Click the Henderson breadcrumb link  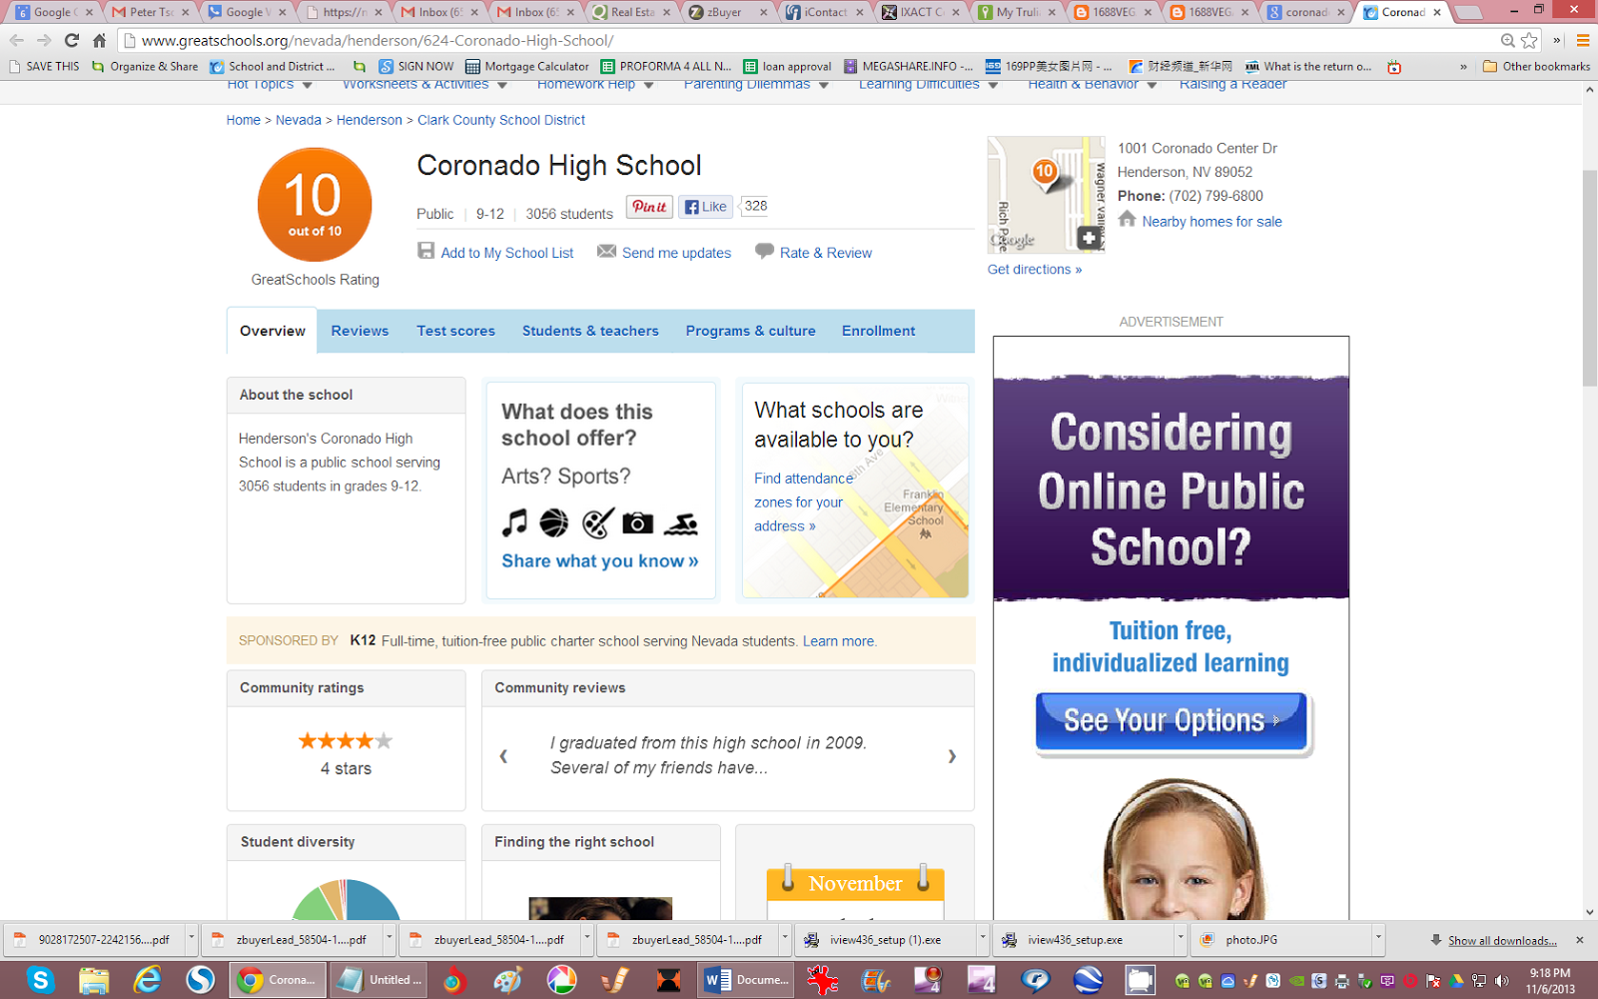370,120
